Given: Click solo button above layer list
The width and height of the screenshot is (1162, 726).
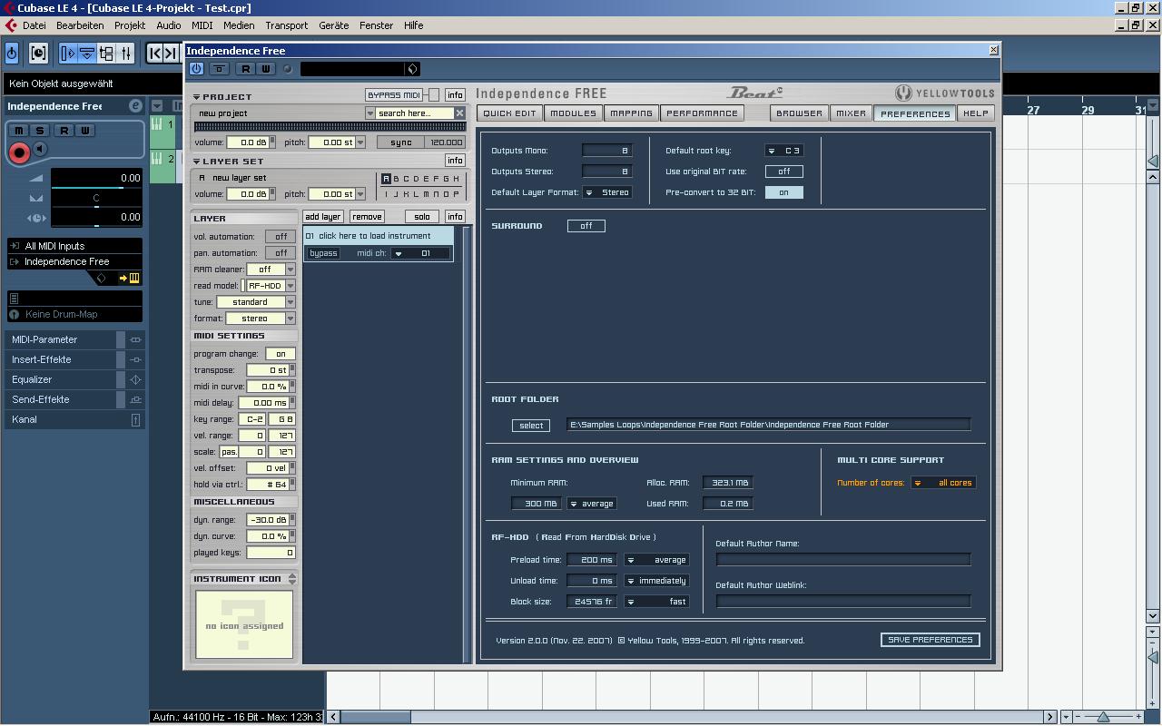Looking at the screenshot, I should click(x=422, y=217).
